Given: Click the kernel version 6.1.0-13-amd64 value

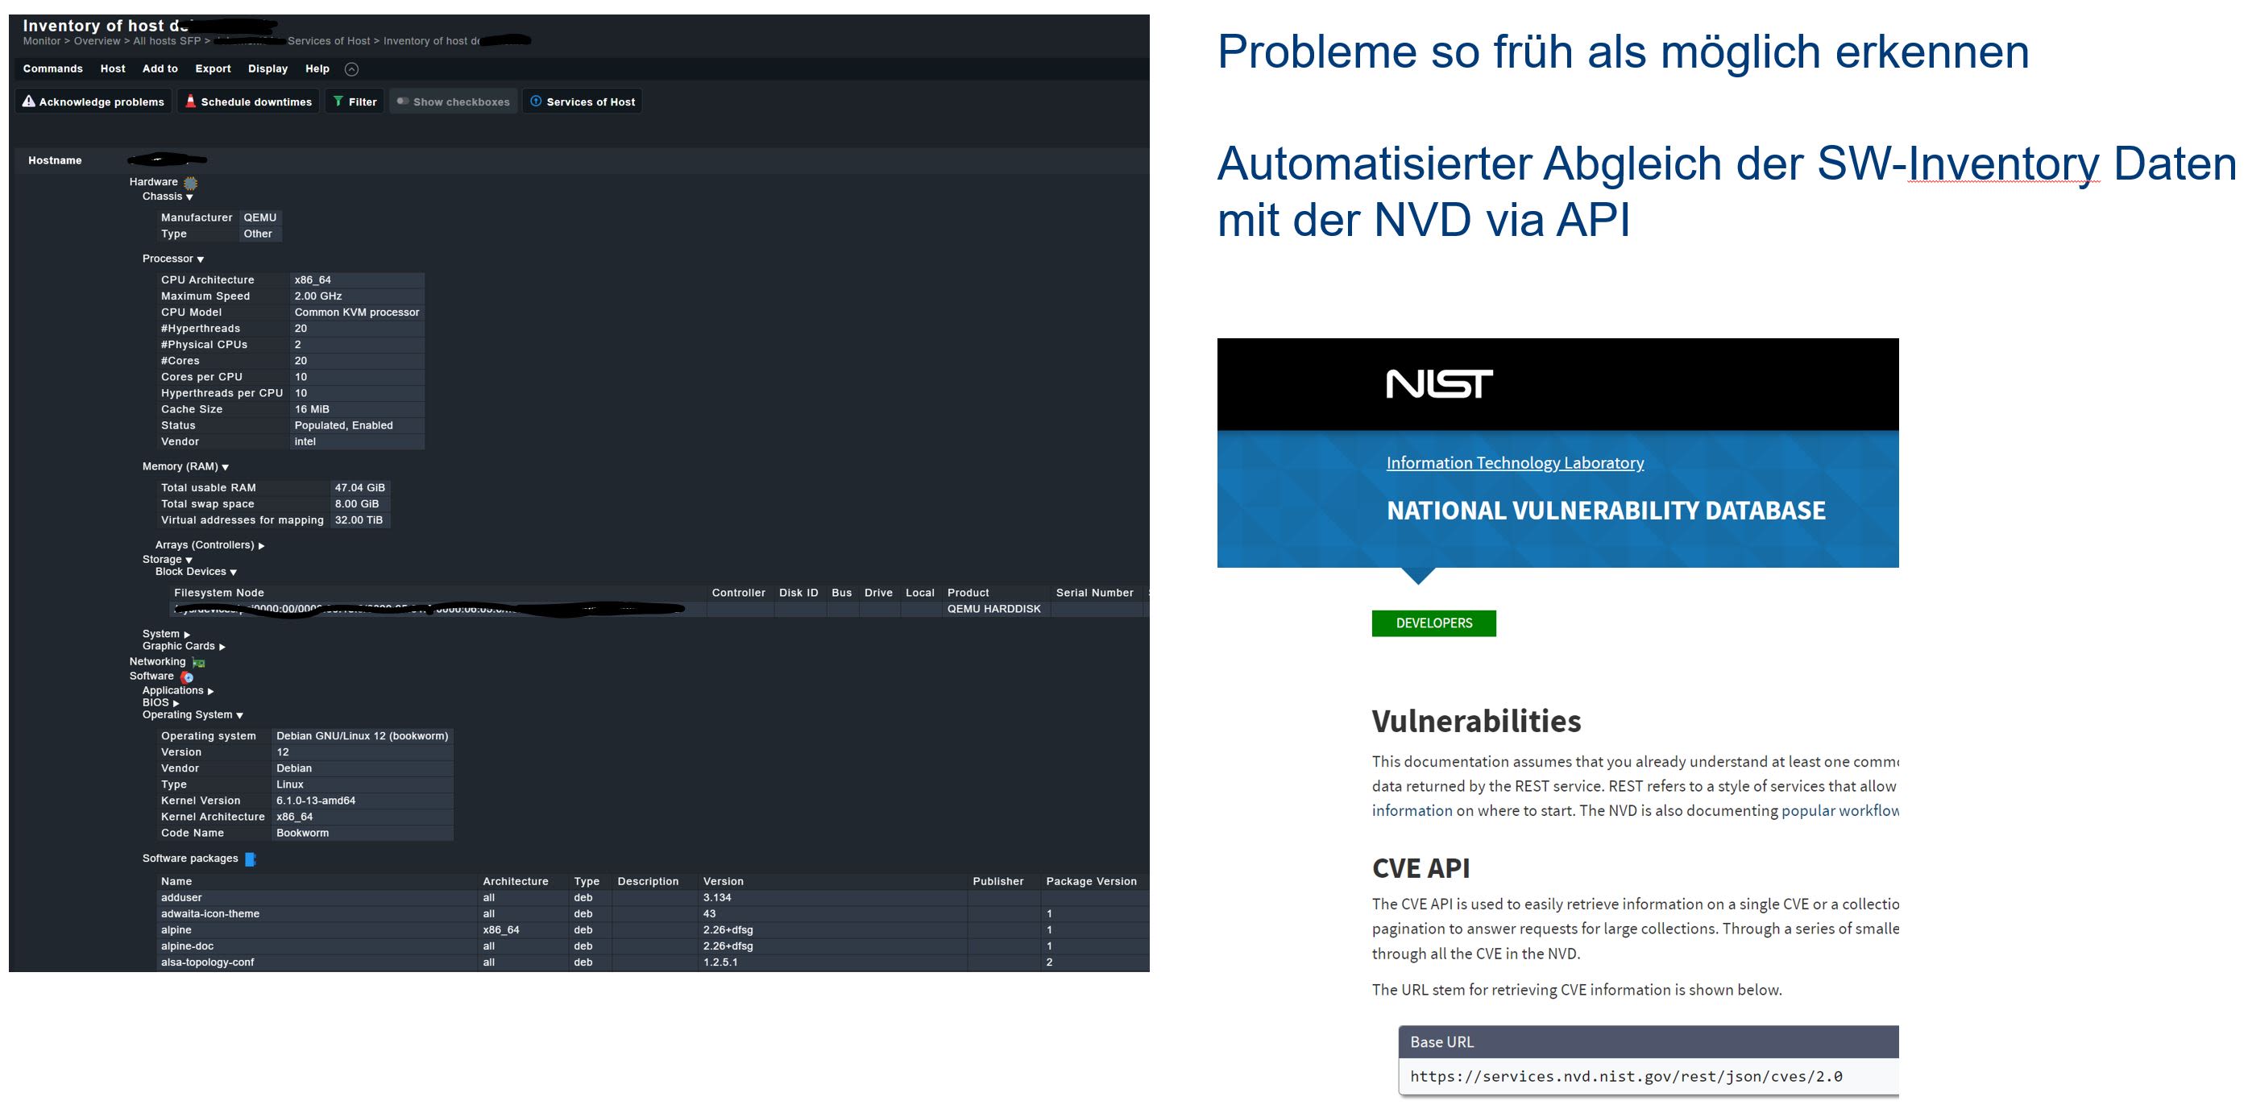Looking at the screenshot, I should point(316,801).
